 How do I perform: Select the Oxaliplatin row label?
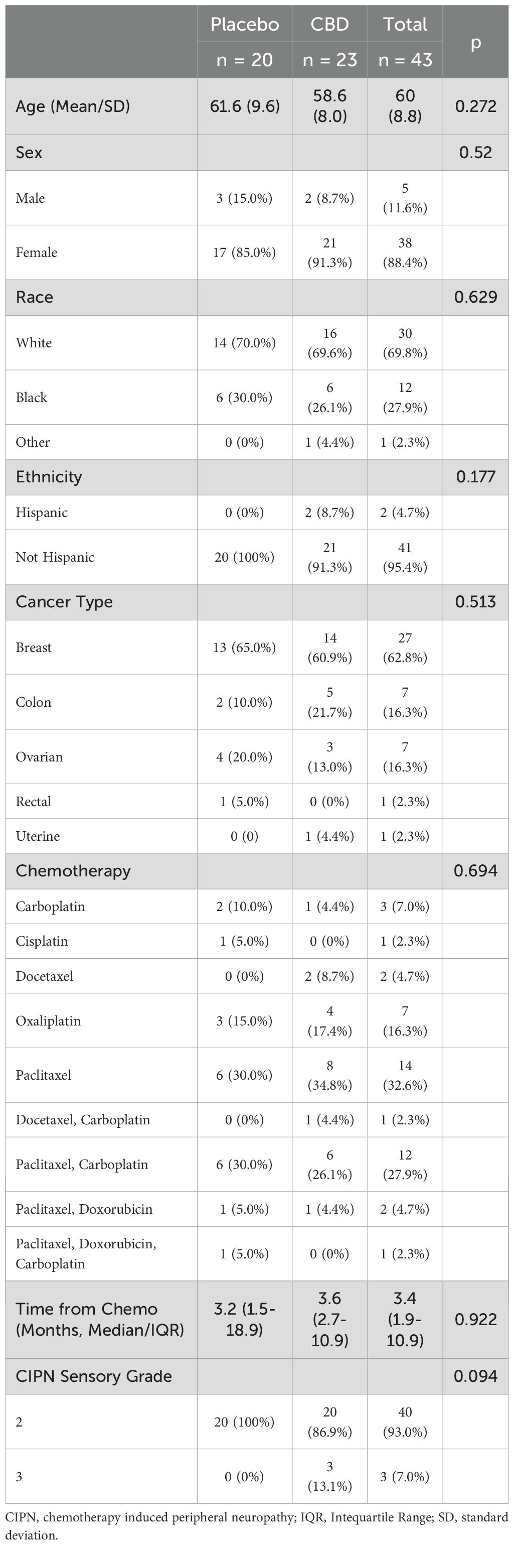click(x=48, y=1021)
